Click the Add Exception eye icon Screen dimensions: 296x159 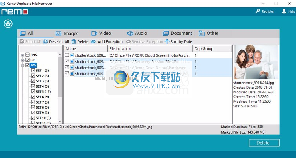(93, 42)
